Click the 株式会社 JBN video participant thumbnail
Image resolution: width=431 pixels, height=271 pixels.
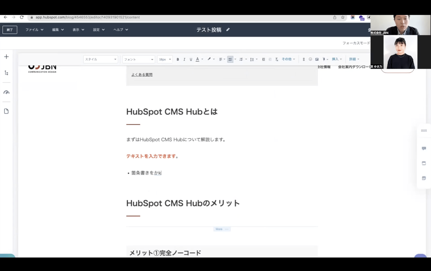400,25
